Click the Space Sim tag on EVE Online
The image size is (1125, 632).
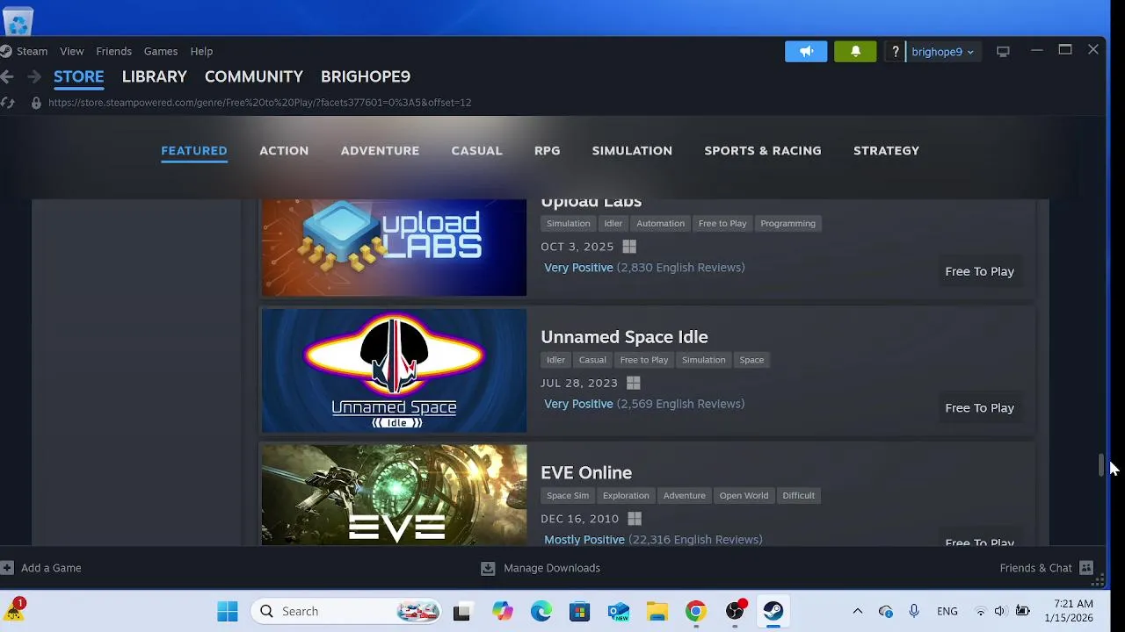click(568, 496)
